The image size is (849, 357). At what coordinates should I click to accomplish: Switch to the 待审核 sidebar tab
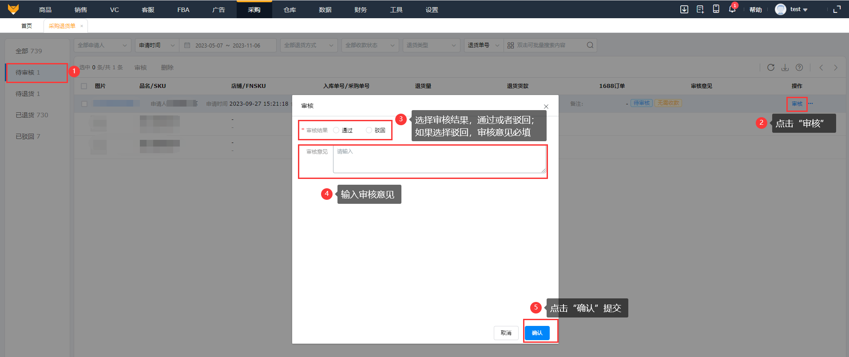36,72
